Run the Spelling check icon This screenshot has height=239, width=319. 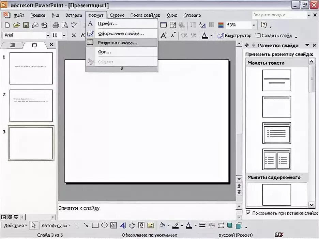pos(74,25)
